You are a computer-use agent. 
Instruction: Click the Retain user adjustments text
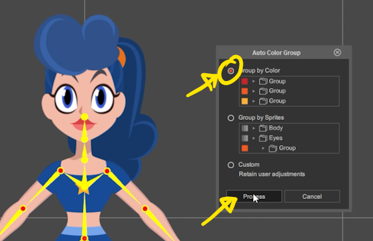point(272,174)
